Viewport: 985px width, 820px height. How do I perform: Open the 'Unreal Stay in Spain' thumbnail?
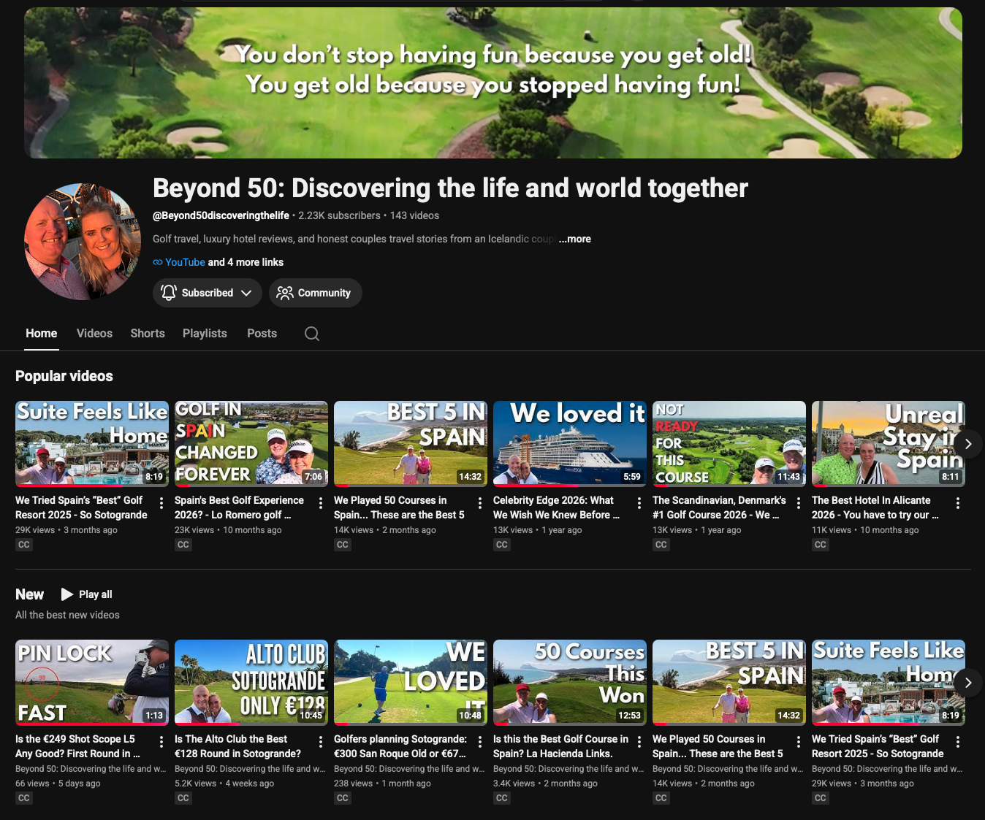(889, 444)
